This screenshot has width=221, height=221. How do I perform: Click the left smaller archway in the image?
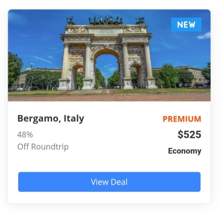pos(77,76)
